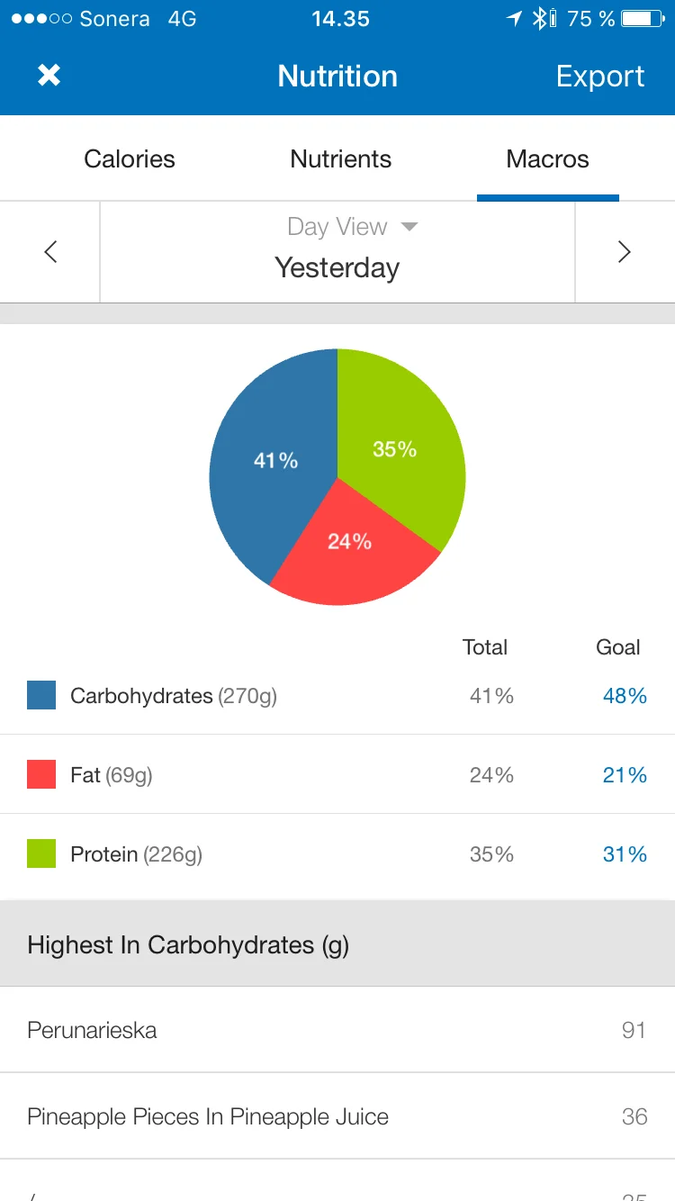Edit the 21% fat goal
Screen dimensions: 675x1201
pyautogui.click(x=625, y=775)
